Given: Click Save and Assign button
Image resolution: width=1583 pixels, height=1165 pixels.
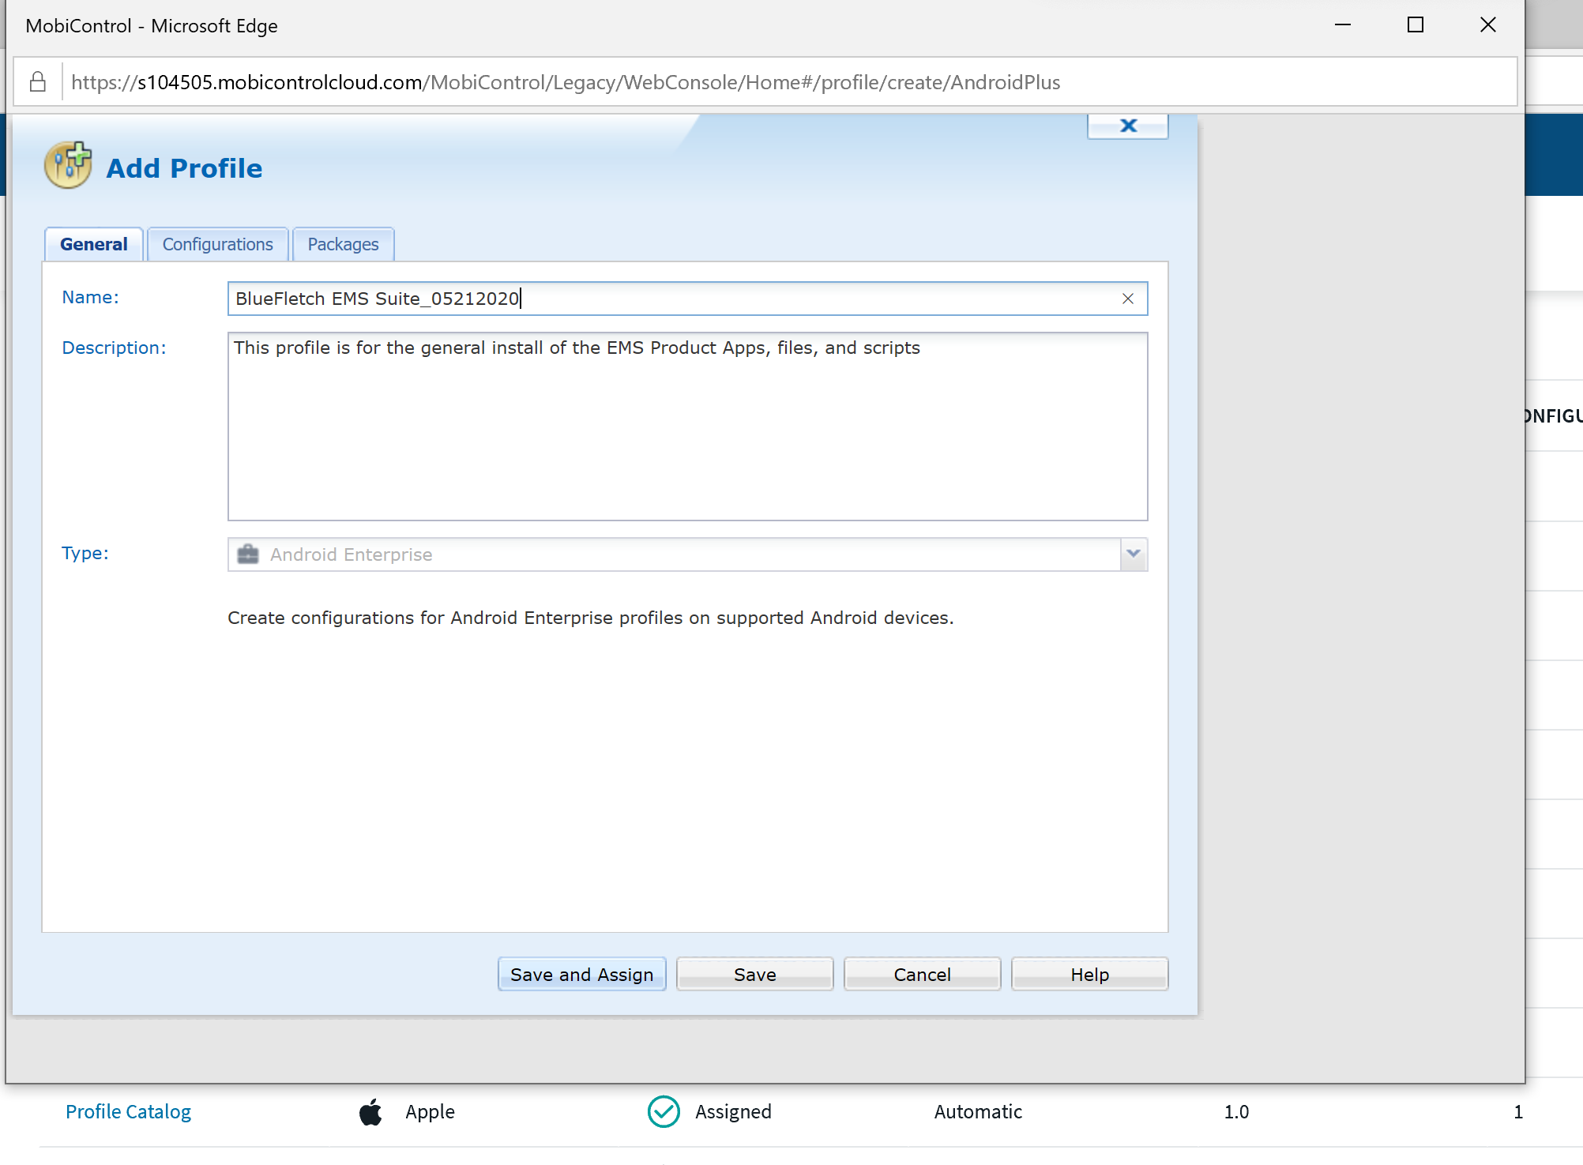Looking at the screenshot, I should click(582, 975).
